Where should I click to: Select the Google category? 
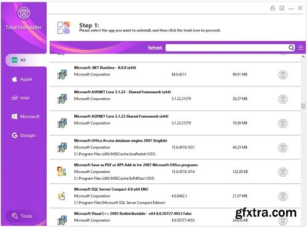(x=23, y=136)
